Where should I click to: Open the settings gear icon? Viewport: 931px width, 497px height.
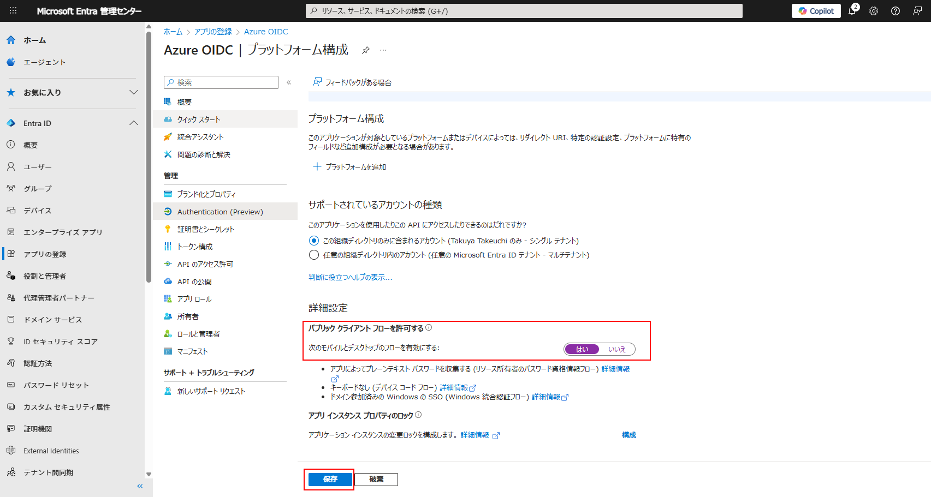point(874,11)
